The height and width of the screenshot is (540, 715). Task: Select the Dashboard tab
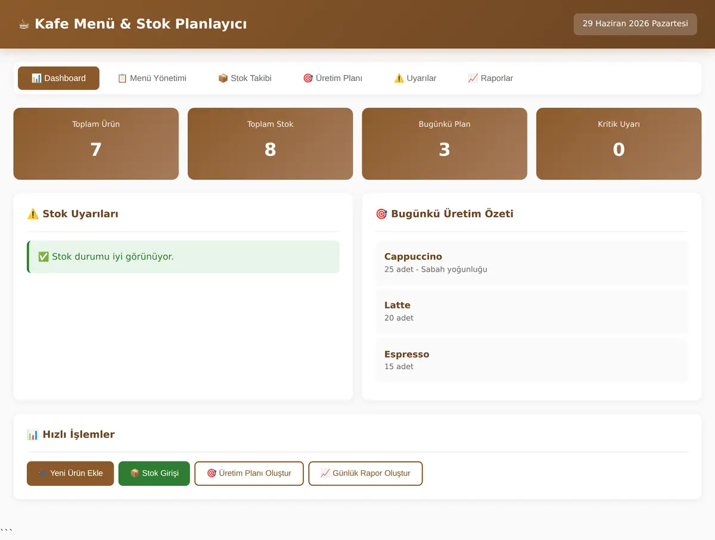[58, 78]
